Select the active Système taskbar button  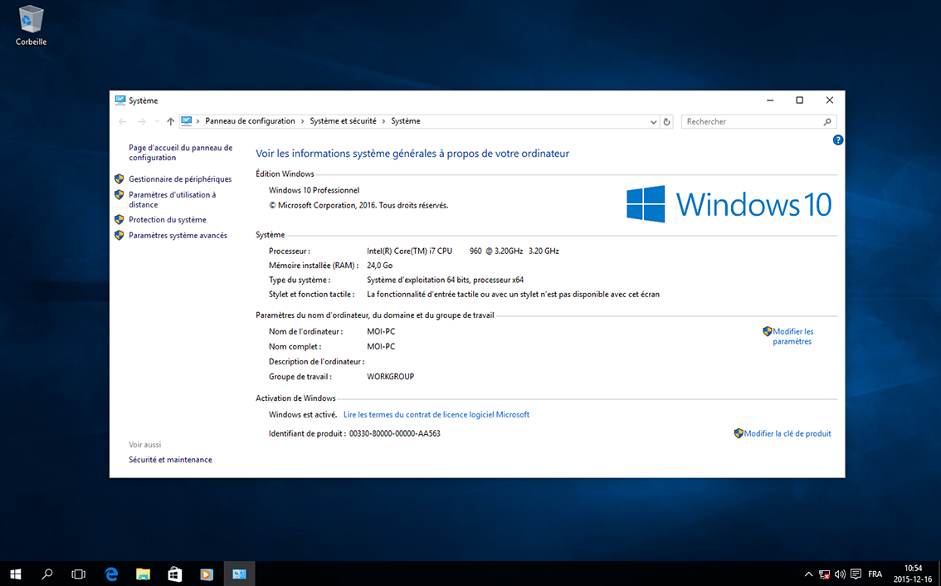(x=240, y=574)
